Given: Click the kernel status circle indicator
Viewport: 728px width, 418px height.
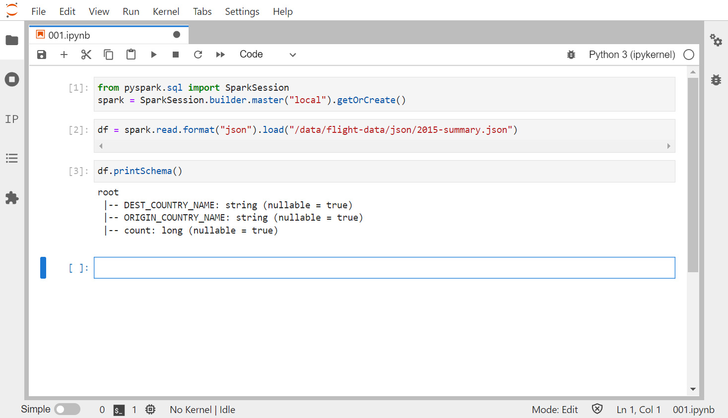Looking at the screenshot, I should 689,55.
